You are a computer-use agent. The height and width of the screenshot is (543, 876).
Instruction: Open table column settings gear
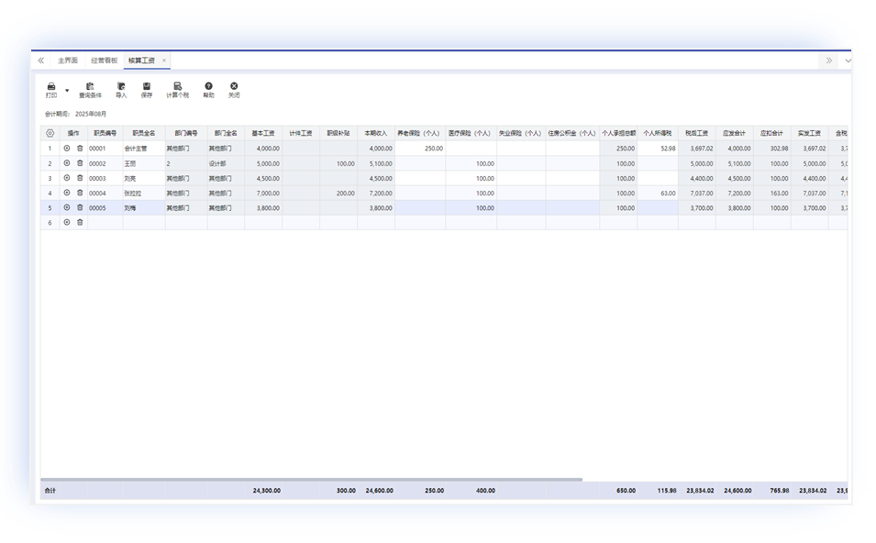point(50,133)
